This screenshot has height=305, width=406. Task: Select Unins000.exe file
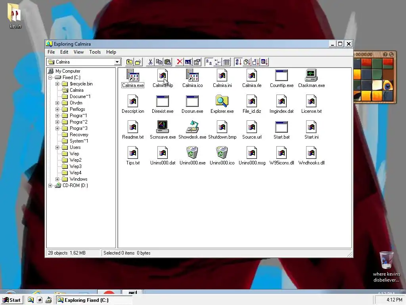point(192,156)
